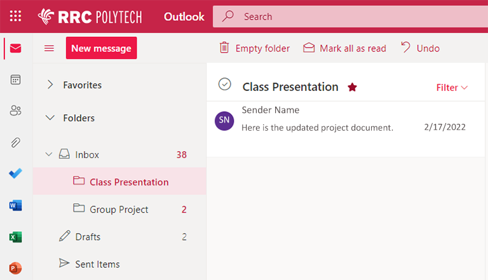Launch Excel from the sidebar
This screenshot has height=280, width=488.
pos(15,237)
